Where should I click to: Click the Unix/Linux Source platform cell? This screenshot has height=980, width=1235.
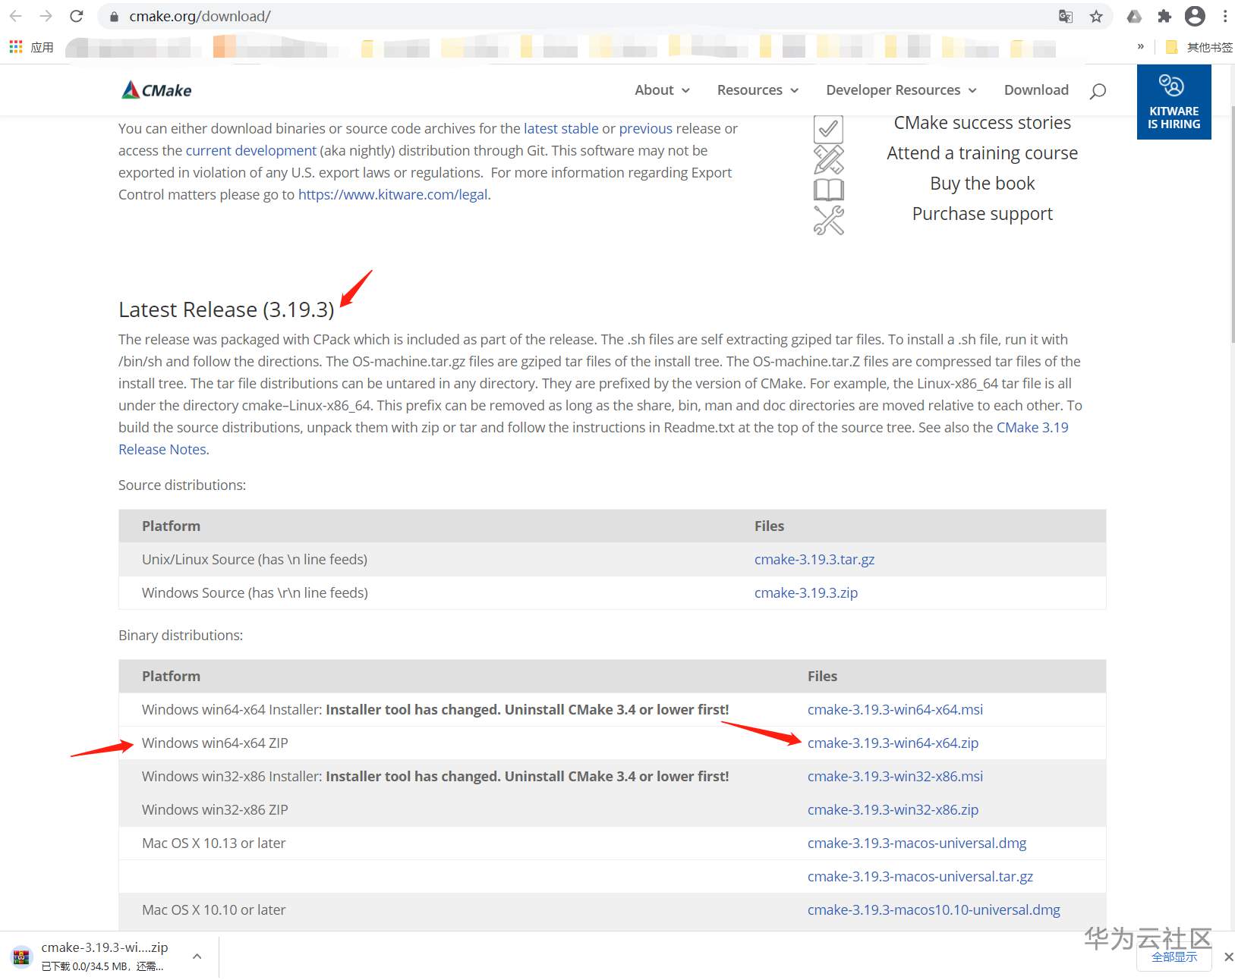click(254, 560)
